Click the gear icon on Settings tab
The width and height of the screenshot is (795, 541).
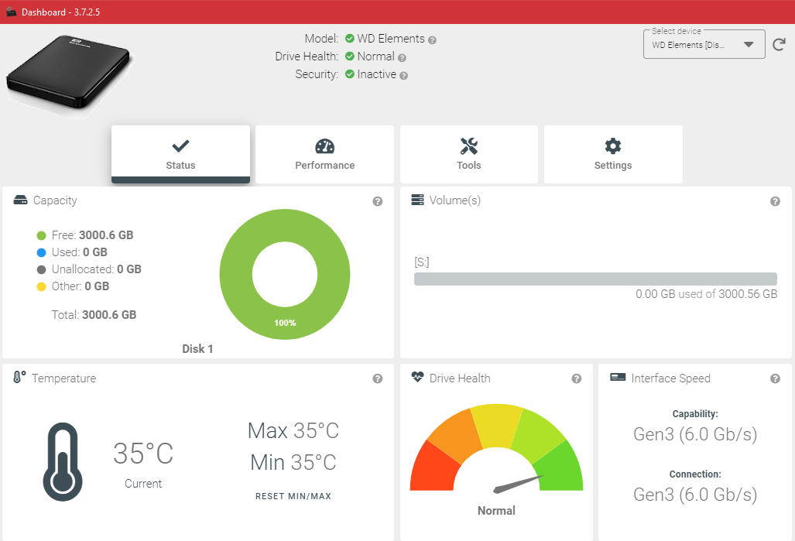(613, 146)
